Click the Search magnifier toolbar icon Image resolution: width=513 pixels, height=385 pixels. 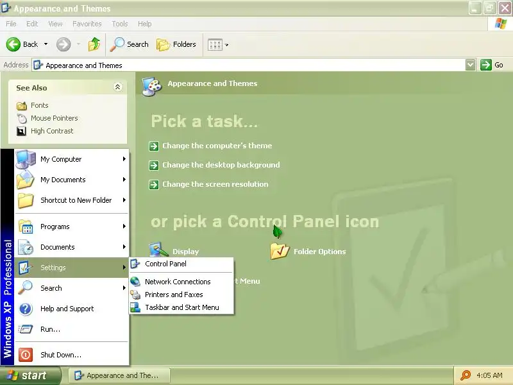click(x=117, y=44)
